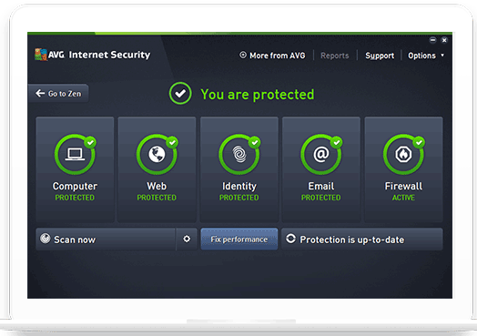This screenshot has height=336, width=477.
Task: Minimize the AVG window
Action: tap(433, 40)
